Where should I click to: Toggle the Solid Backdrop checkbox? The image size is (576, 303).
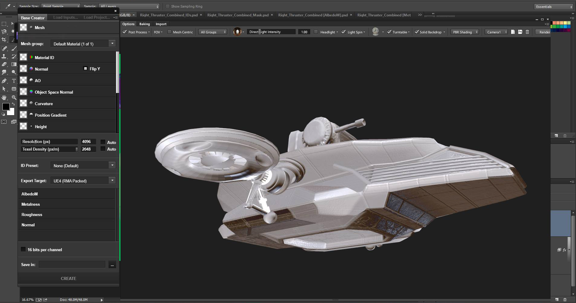tap(417, 32)
